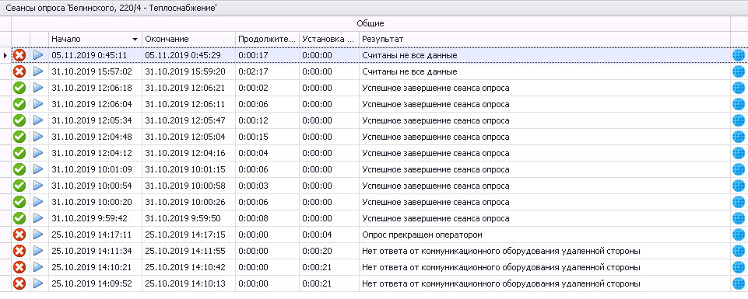The height and width of the screenshot is (299, 748).
Task: Select the duration cell 0:00:08
Action: pos(268,218)
